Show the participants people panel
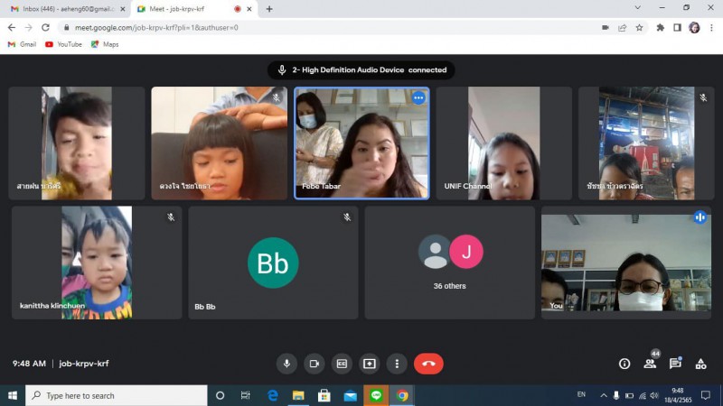 click(650, 364)
